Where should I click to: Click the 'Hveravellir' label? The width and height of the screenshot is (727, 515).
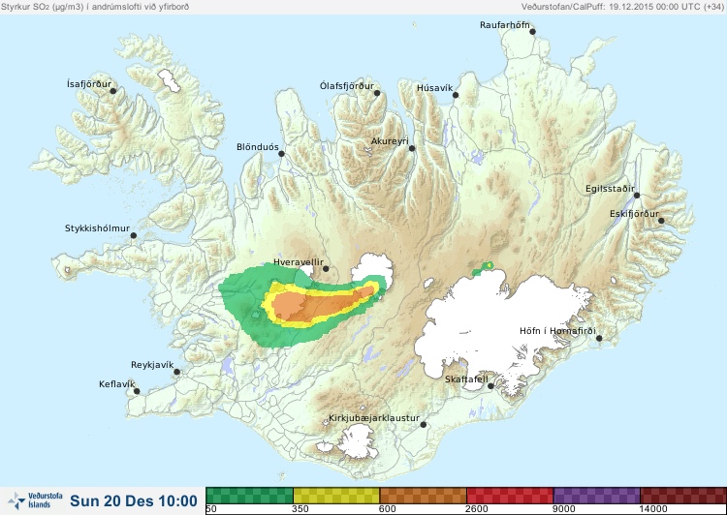(299, 262)
